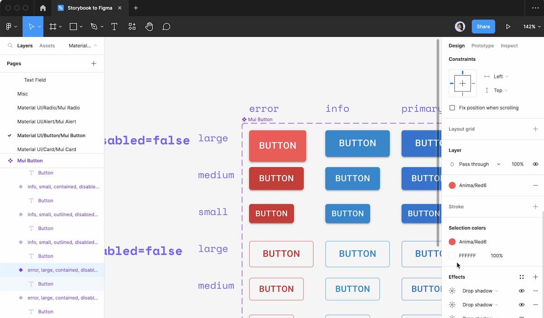Screen dimensions: 544x318
Task: Add a new page with plus icon
Action: pos(94,63)
